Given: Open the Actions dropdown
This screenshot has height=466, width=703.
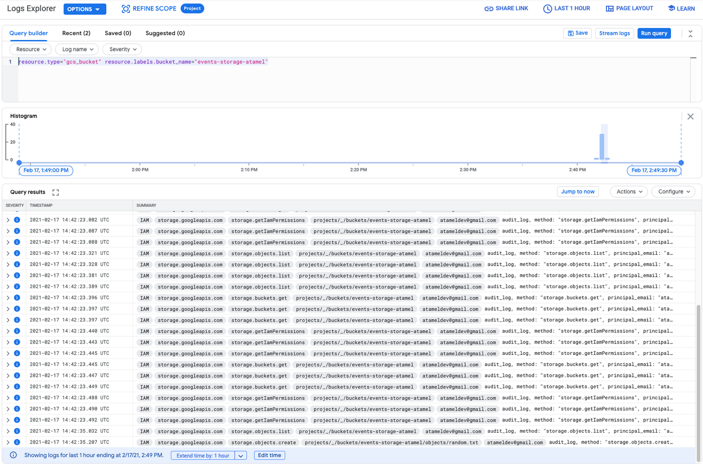Looking at the screenshot, I should click(x=629, y=191).
